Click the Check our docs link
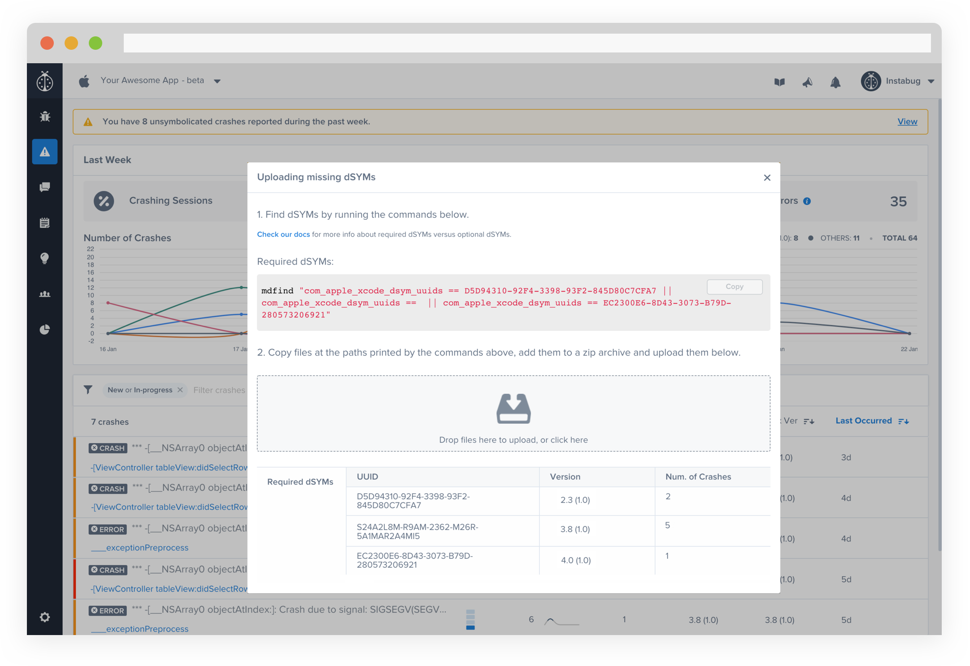The image size is (970, 666). pos(283,234)
